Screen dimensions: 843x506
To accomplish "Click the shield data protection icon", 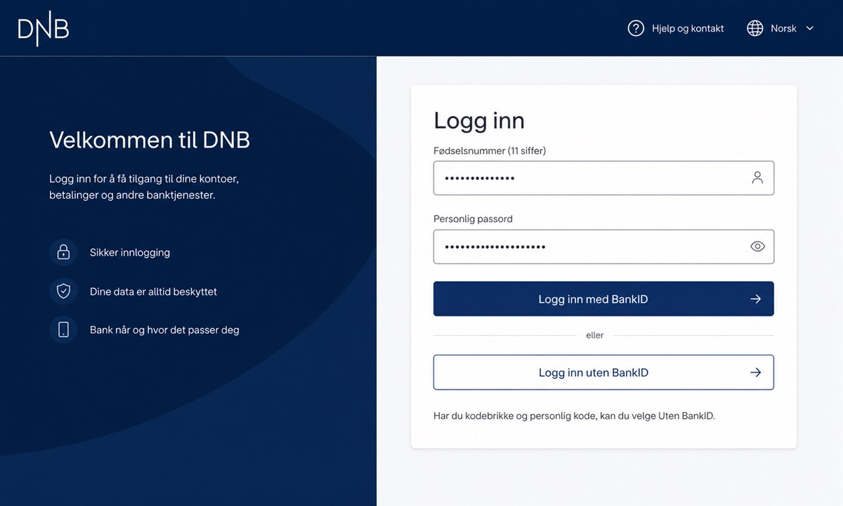I will (x=63, y=291).
